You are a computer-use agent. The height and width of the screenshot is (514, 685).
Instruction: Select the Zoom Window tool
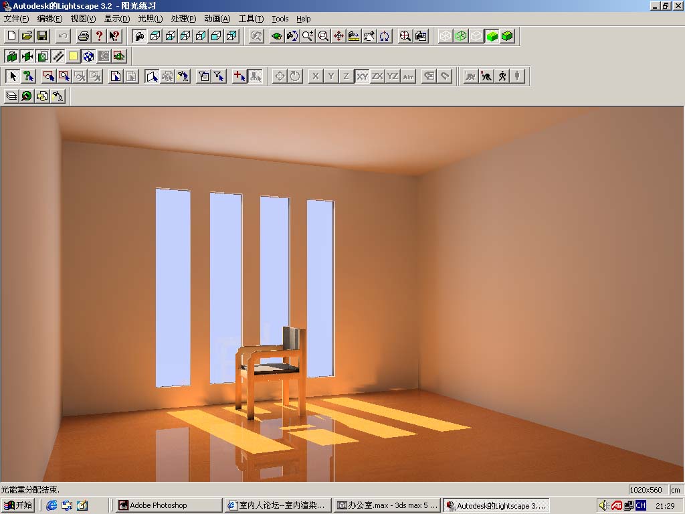(323, 36)
